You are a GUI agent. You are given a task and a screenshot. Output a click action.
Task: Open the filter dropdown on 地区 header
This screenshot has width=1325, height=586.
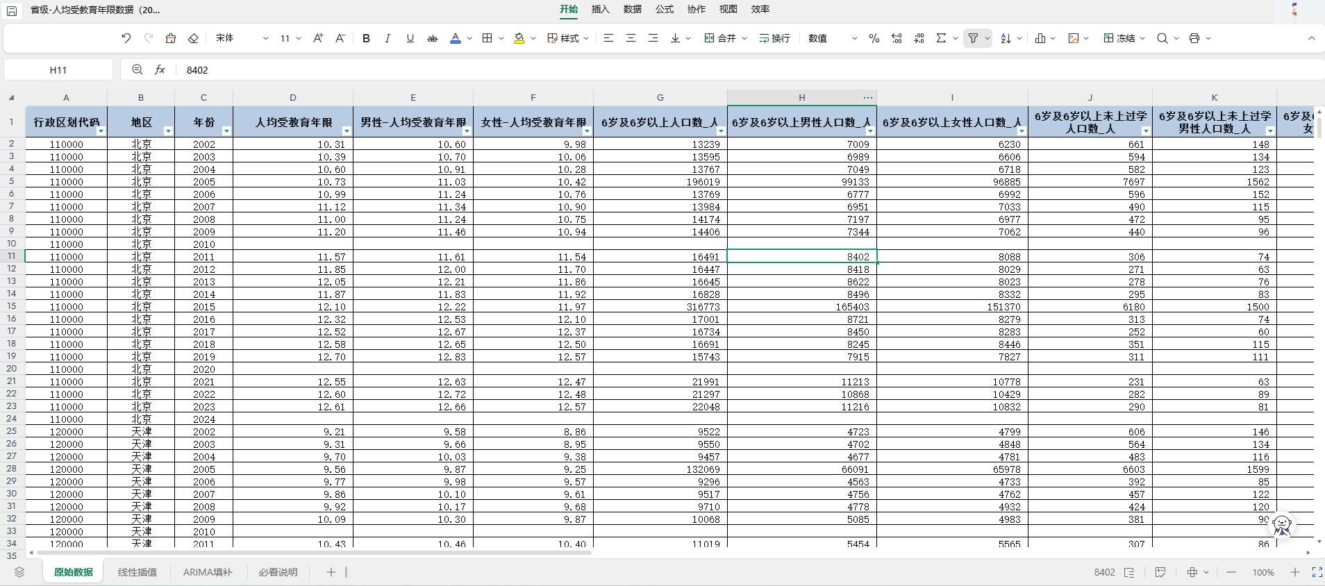167,131
